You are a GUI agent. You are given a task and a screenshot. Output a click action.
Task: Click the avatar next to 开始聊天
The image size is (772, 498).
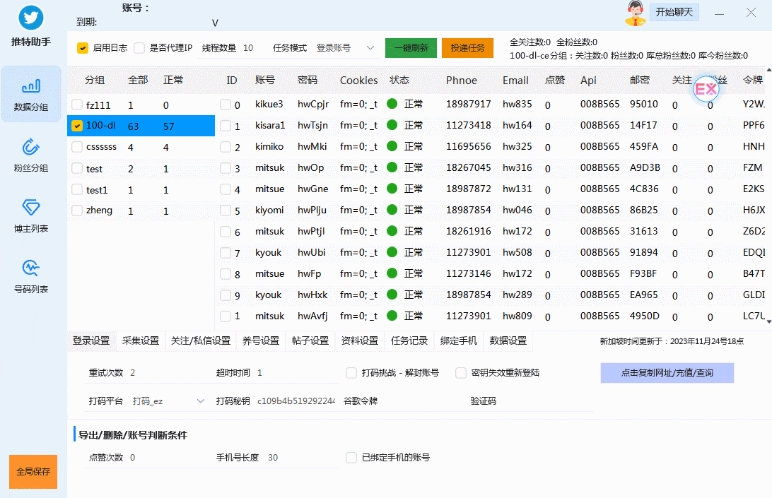point(635,12)
